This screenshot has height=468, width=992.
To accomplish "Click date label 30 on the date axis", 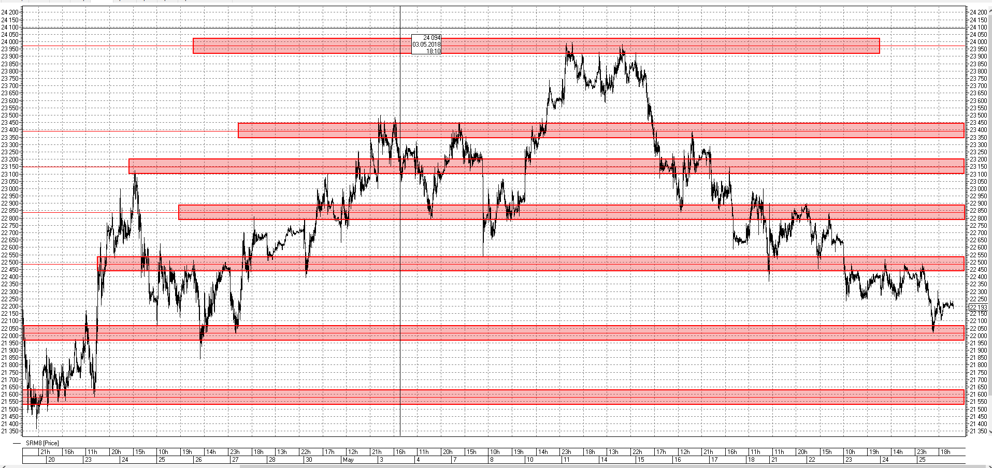I will click(x=309, y=460).
